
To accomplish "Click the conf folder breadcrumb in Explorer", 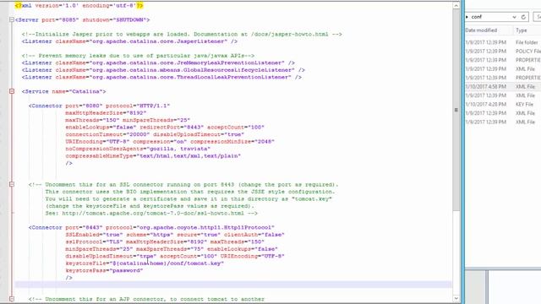I will point(477,17).
